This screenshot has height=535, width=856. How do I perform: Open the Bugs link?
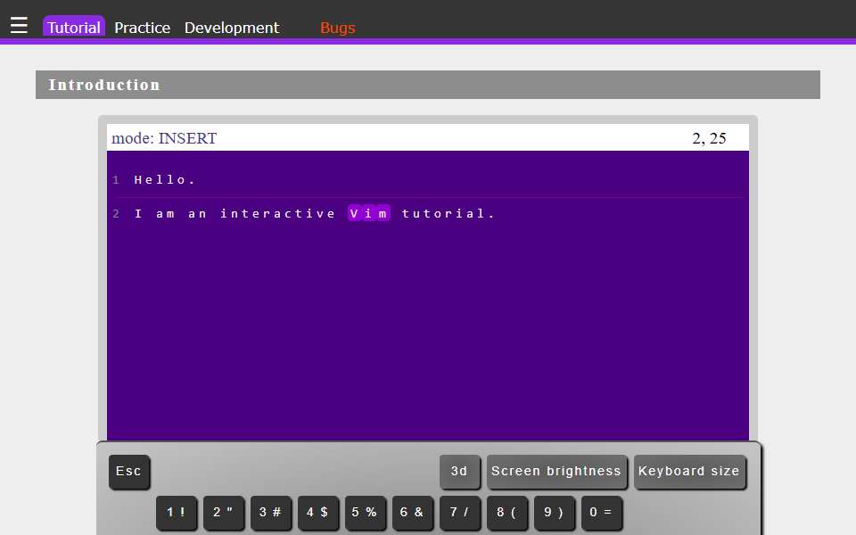click(337, 28)
